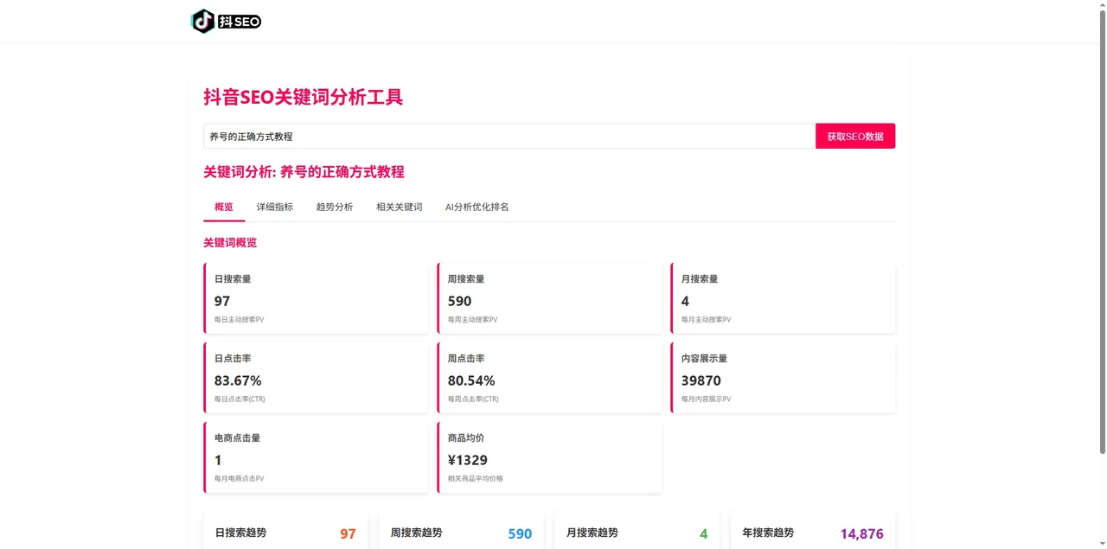Open the 趋势分析 tab
This screenshot has width=1107, height=549.
(x=335, y=207)
